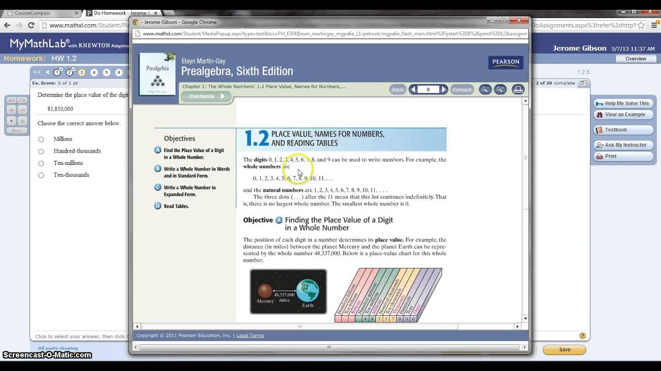Select the Ten-millions answer option
The image size is (661, 371).
click(x=41, y=163)
